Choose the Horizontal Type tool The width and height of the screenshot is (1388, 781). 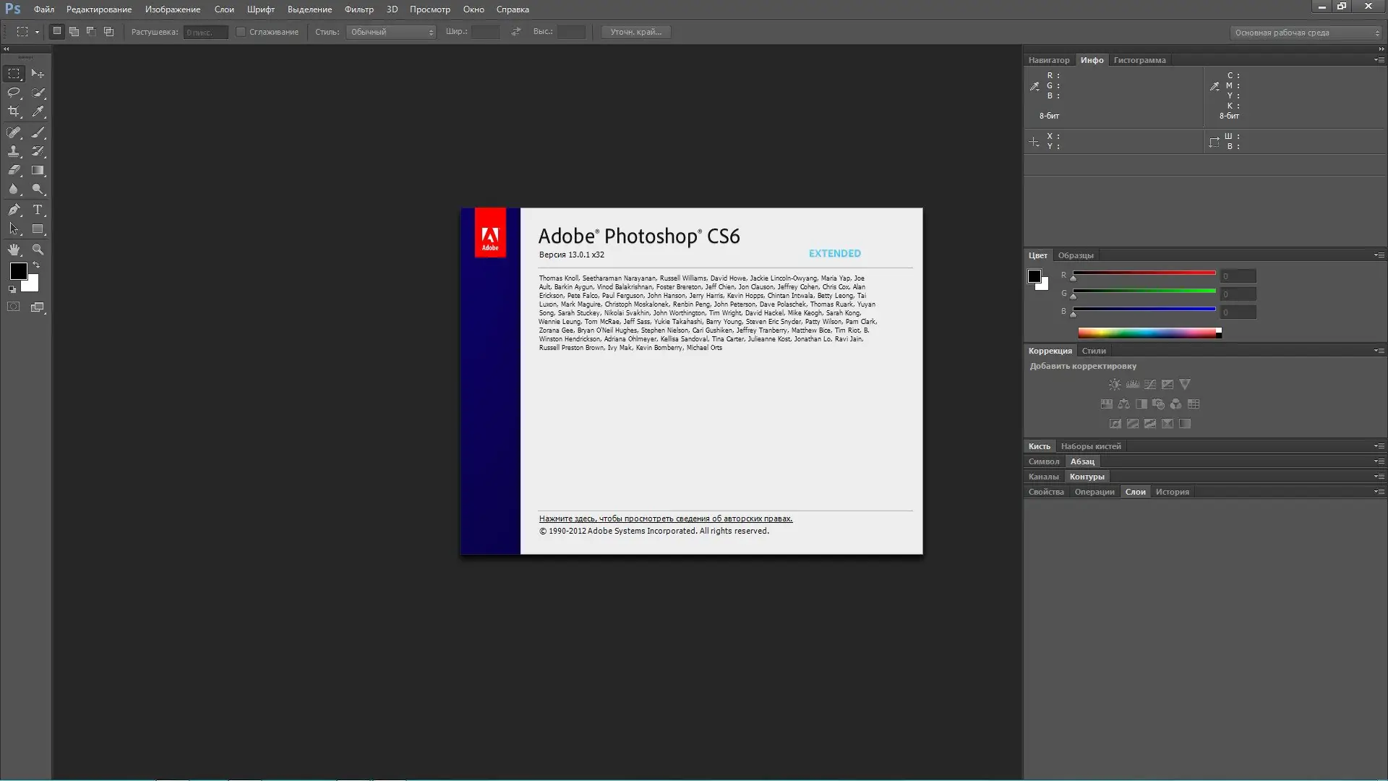click(38, 210)
